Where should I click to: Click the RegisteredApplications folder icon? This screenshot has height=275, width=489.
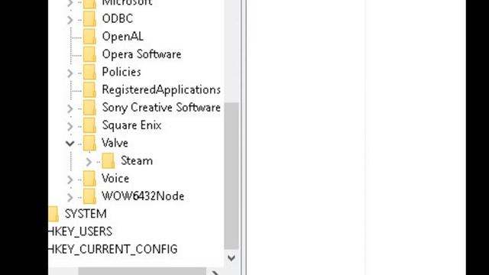(89, 90)
